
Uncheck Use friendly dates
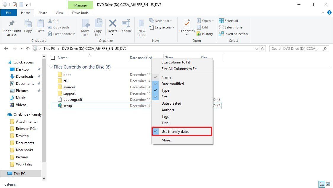point(175,131)
